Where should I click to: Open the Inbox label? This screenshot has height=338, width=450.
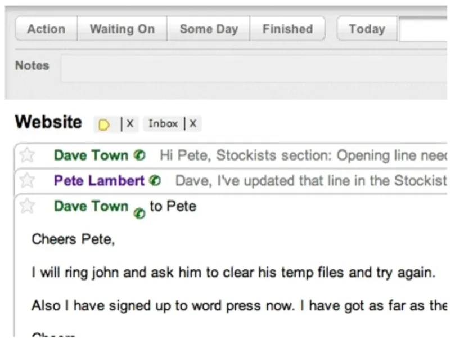pyautogui.click(x=163, y=124)
